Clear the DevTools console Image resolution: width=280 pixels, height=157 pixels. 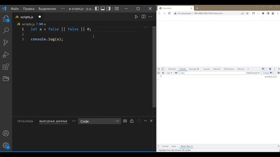(x=163, y=73)
